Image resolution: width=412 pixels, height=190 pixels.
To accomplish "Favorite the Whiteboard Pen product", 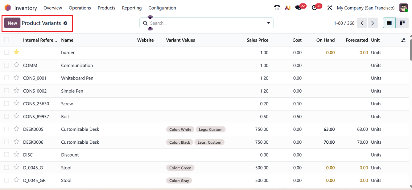I will (16, 78).
